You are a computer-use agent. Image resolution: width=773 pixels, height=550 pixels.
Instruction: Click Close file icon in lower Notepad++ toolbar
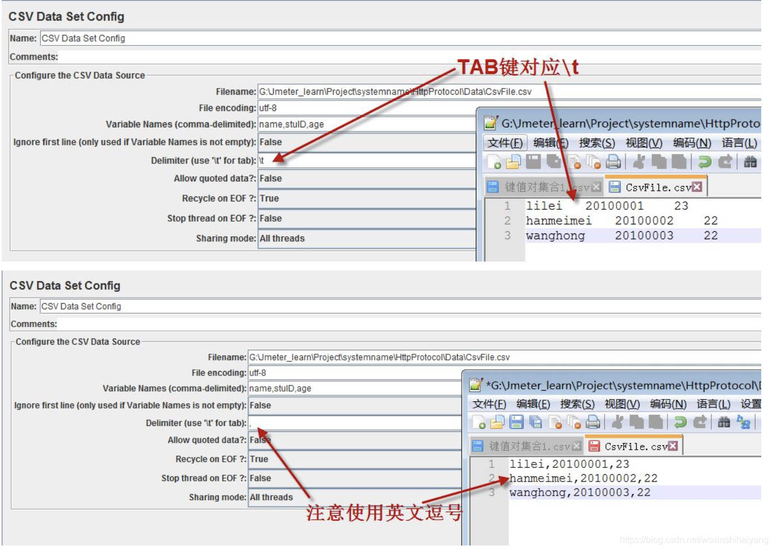click(x=555, y=422)
